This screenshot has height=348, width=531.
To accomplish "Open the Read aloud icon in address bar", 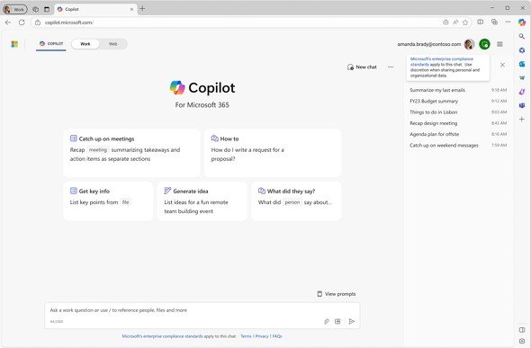I will click(455, 22).
